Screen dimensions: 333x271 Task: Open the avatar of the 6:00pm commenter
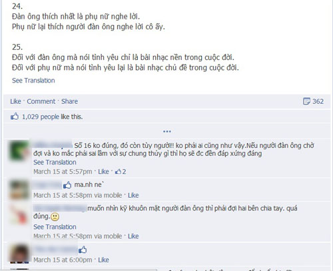tap(19, 254)
